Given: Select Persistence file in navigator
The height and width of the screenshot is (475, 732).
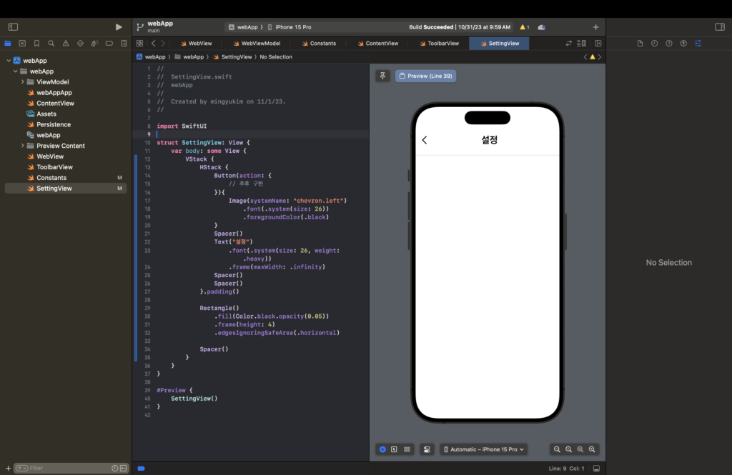Looking at the screenshot, I should pos(54,124).
